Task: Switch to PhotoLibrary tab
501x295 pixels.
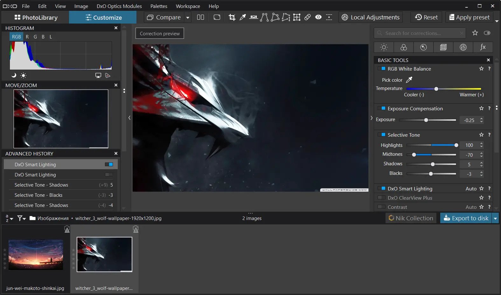Action: [x=35, y=17]
